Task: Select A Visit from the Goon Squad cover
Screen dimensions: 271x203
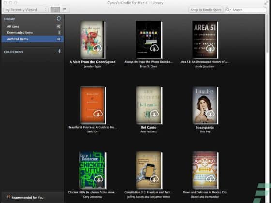Action: (93, 40)
